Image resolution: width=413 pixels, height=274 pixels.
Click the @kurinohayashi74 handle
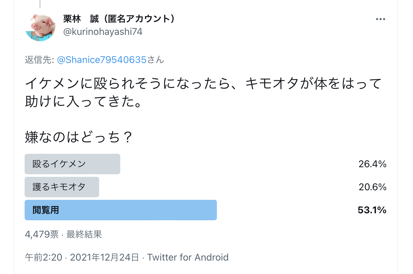(103, 32)
